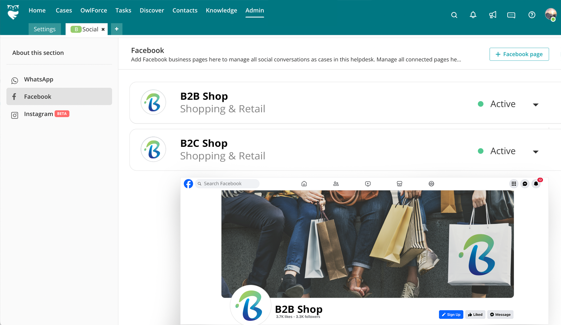Select WhatsApp in the sidebar
The image size is (561, 325).
[38, 80]
